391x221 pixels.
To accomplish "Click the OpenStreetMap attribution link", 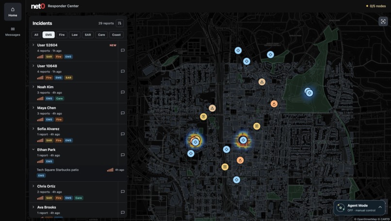I will [x=367, y=219].
